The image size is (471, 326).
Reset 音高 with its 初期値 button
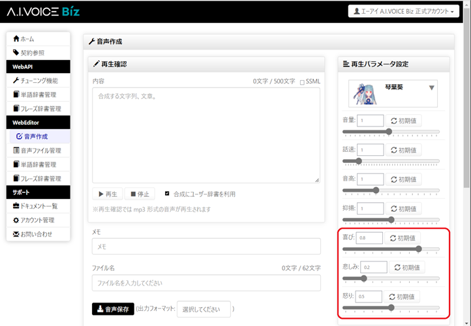click(403, 179)
